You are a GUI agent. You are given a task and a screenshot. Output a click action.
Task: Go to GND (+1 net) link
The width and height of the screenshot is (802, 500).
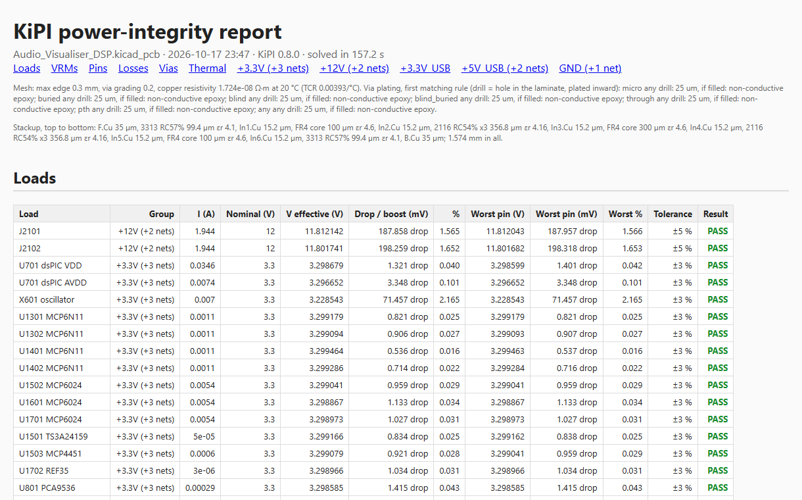pyautogui.click(x=590, y=68)
